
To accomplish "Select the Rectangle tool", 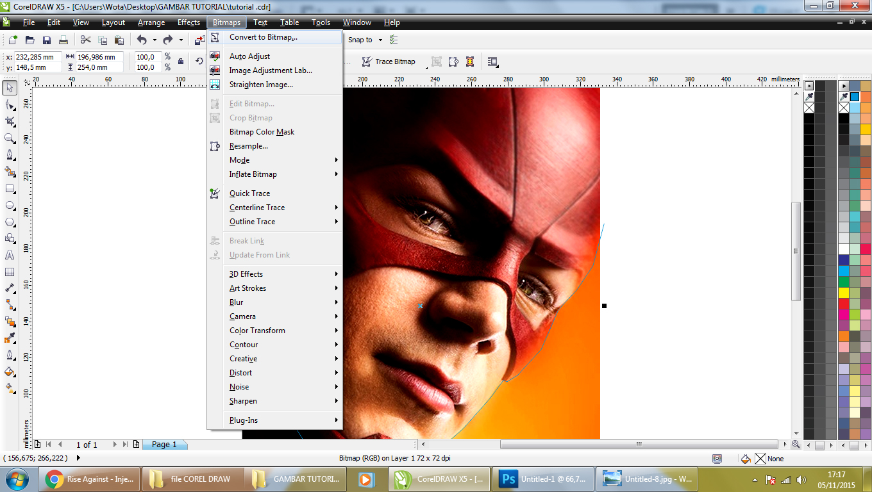I will (10, 188).
